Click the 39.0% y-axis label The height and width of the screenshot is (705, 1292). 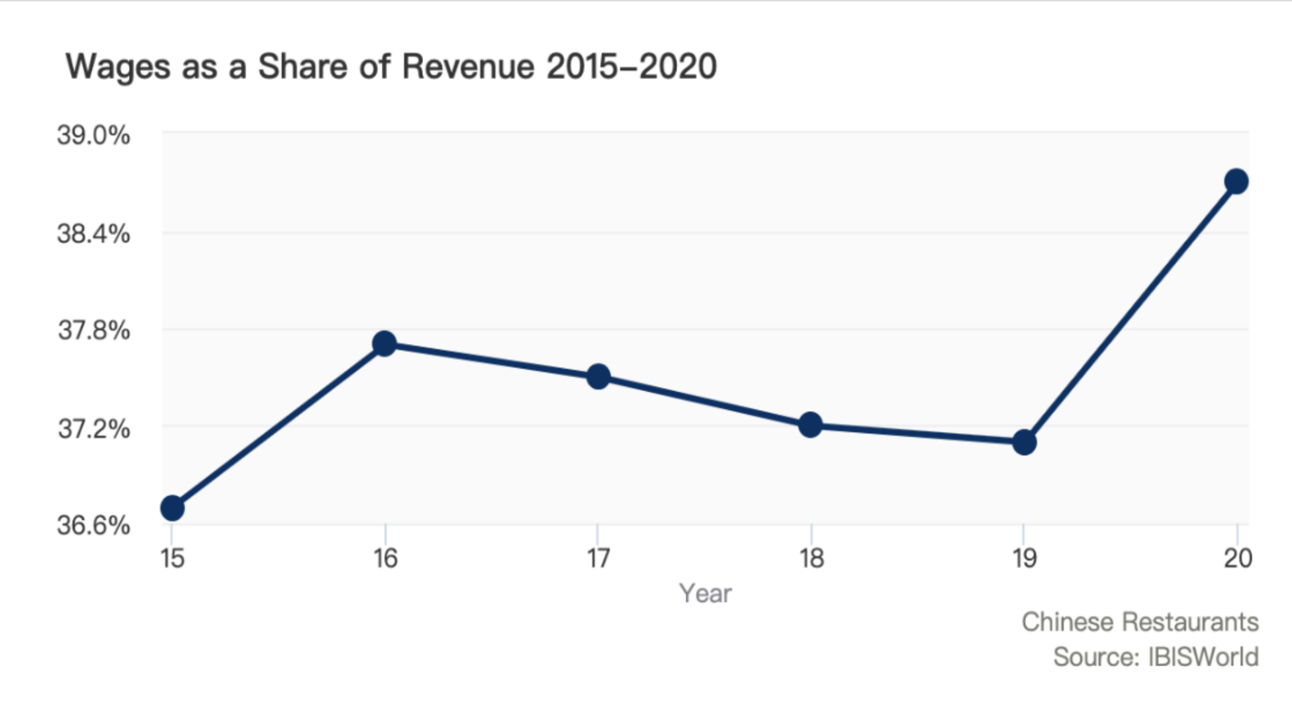pyautogui.click(x=93, y=136)
